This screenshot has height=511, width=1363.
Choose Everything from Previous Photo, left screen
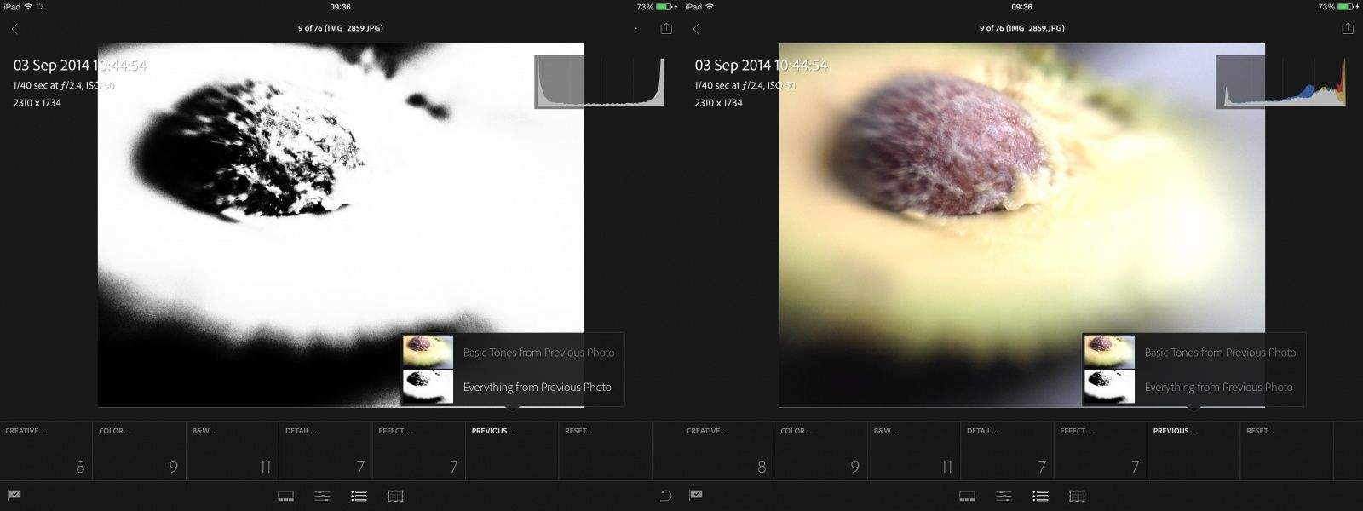tap(537, 387)
